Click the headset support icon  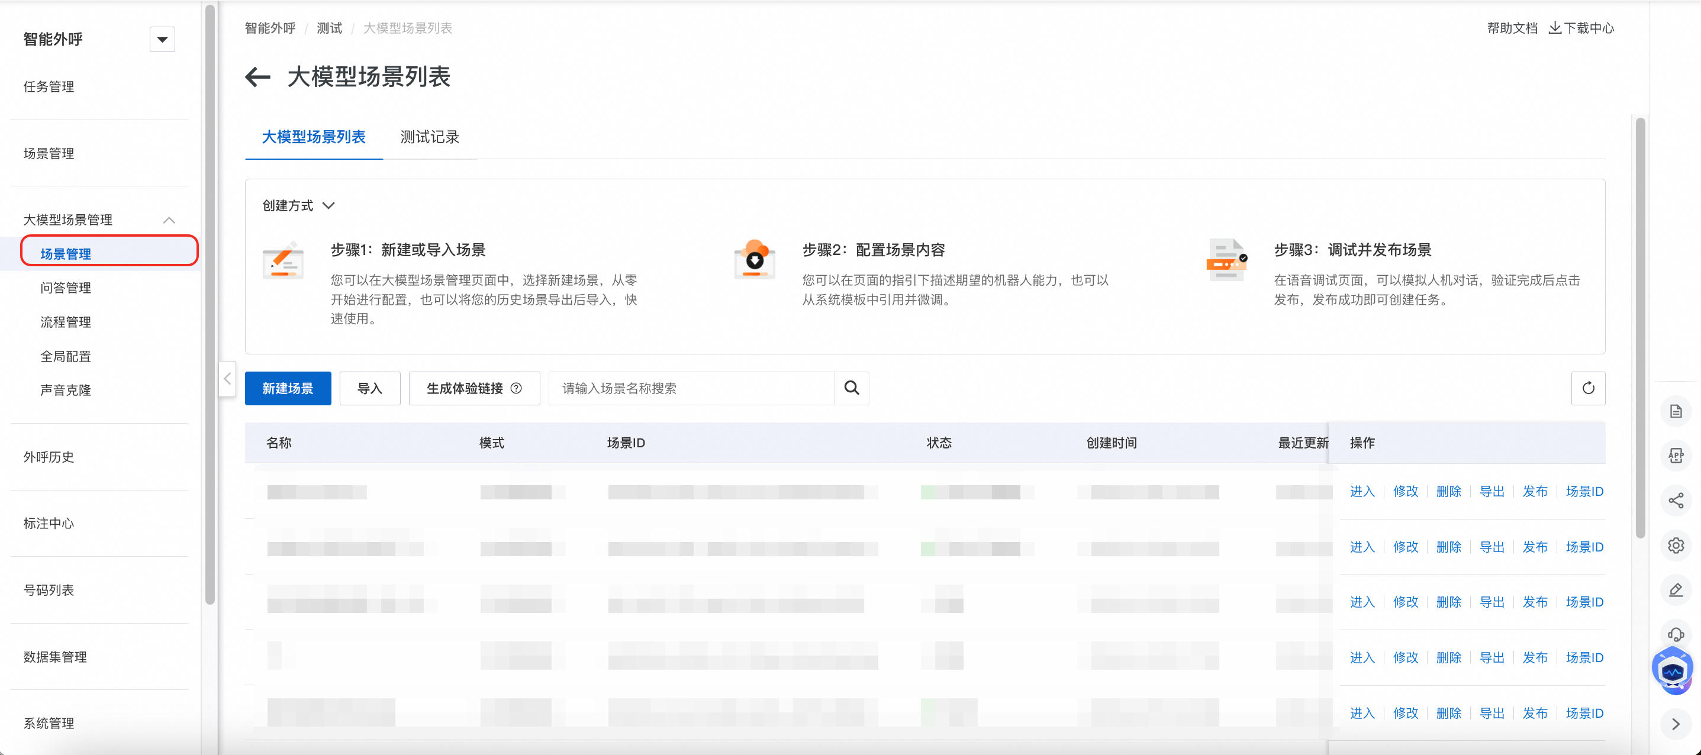(x=1675, y=634)
